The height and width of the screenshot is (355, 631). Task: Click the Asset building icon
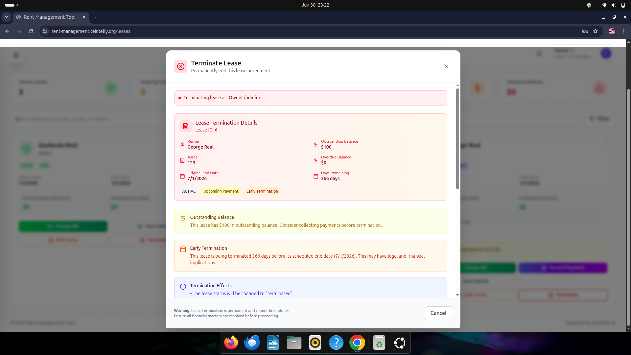click(x=182, y=160)
